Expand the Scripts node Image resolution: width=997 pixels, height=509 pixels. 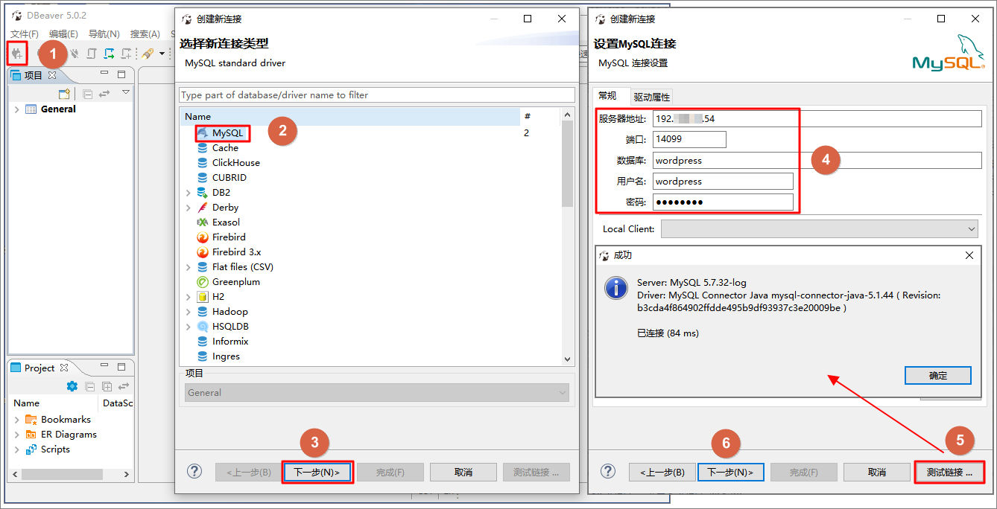(17, 449)
